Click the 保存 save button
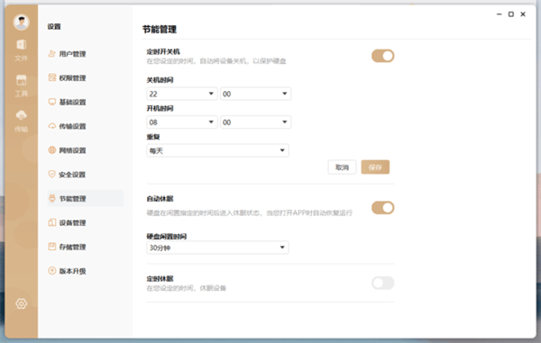 click(x=375, y=167)
